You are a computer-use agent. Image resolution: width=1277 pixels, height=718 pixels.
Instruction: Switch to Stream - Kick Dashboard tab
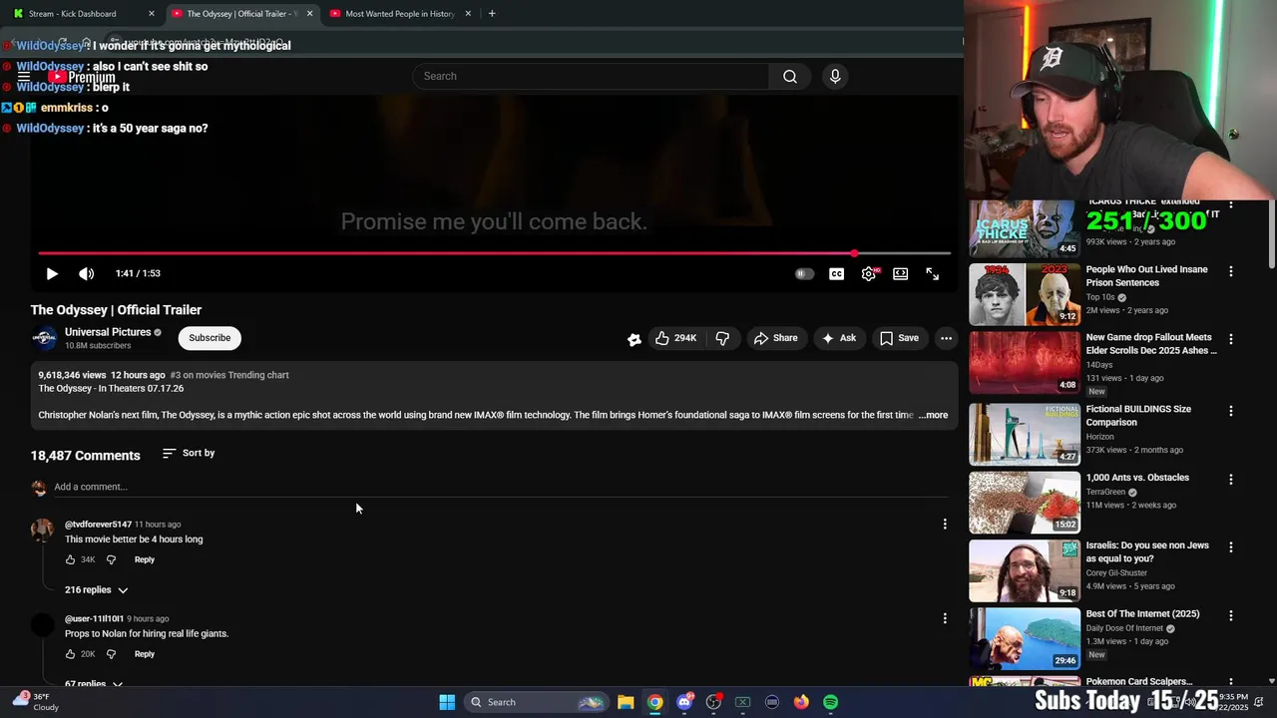[x=82, y=14]
